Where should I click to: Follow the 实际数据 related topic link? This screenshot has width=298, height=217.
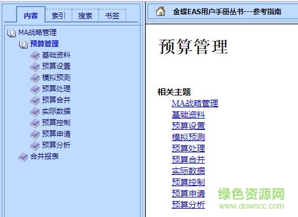pos(188,171)
